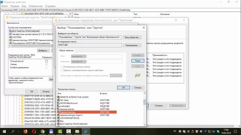Click the СИСТЕМА group icon in permissions list
The width and height of the screenshot is (241, 135).
click(x=11, y=37)
